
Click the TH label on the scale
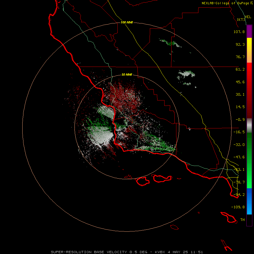tap(242, 220)
